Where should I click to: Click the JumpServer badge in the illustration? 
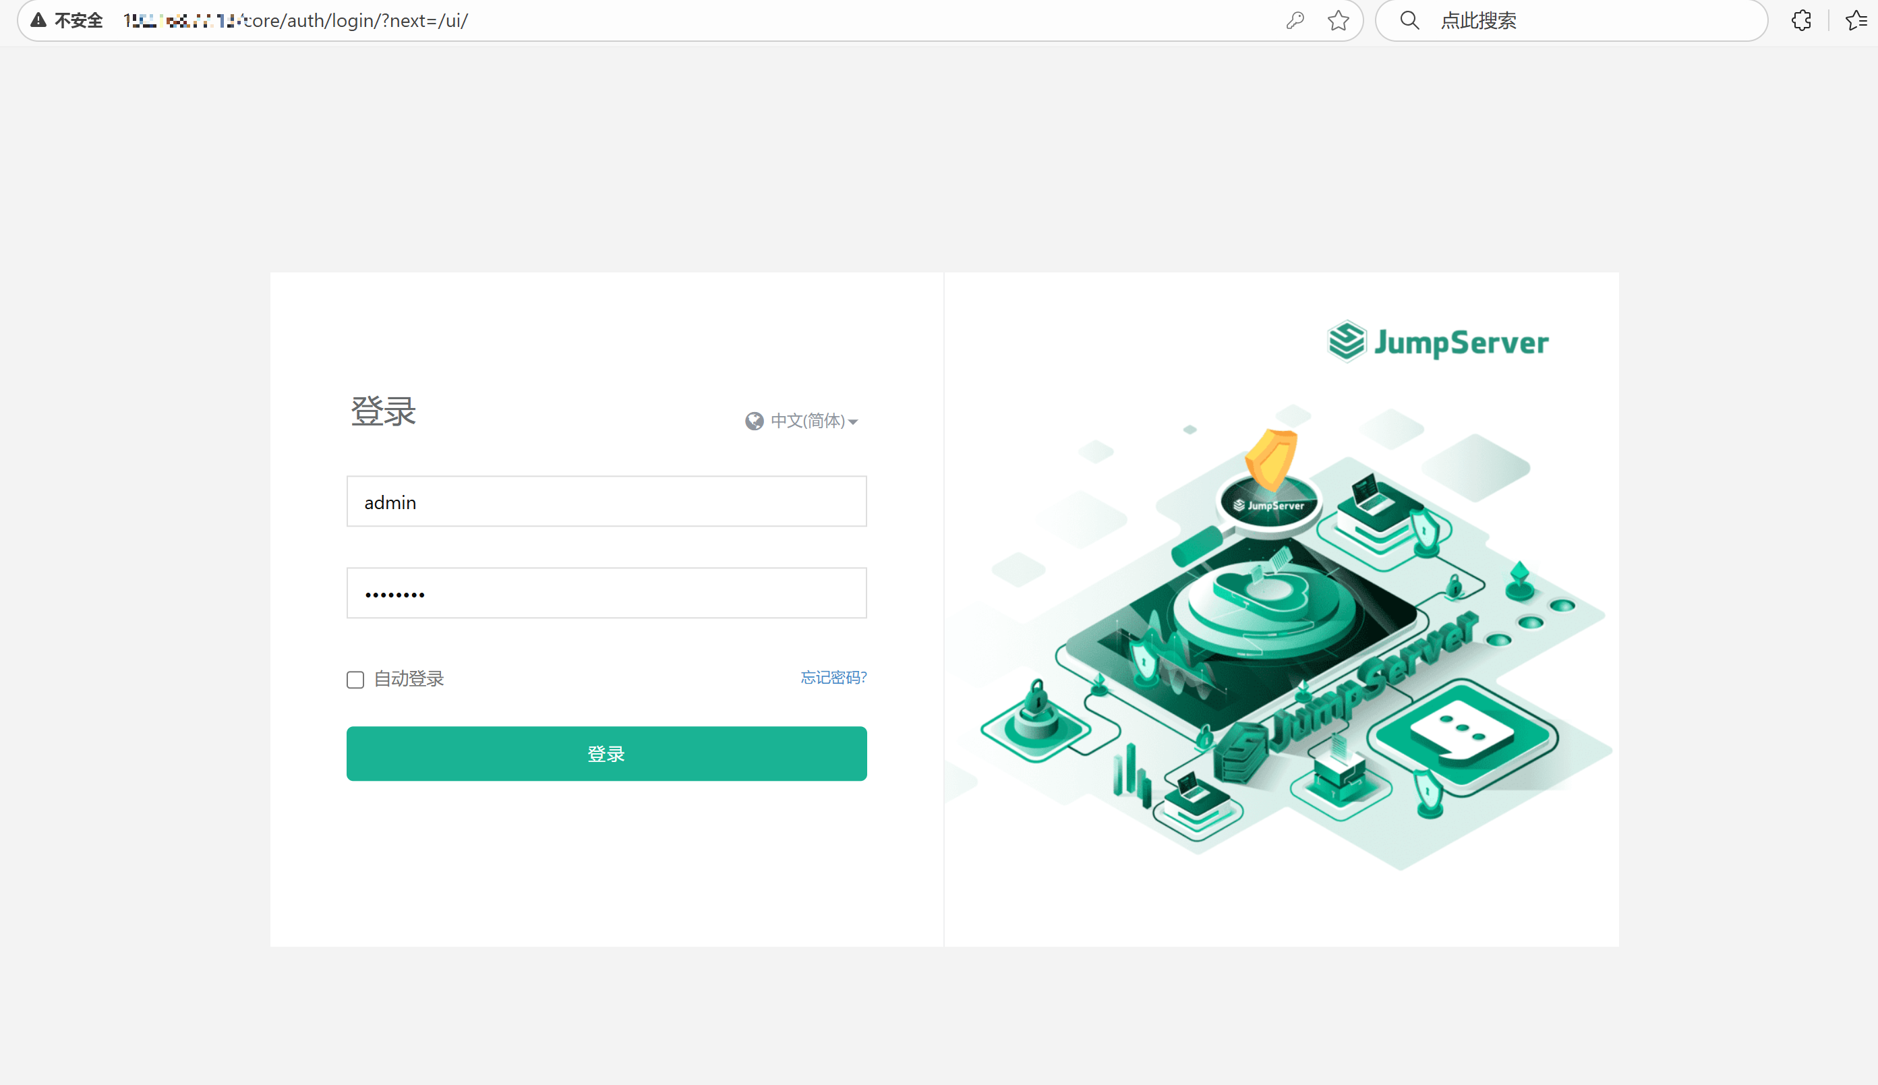coord(1268,504)
